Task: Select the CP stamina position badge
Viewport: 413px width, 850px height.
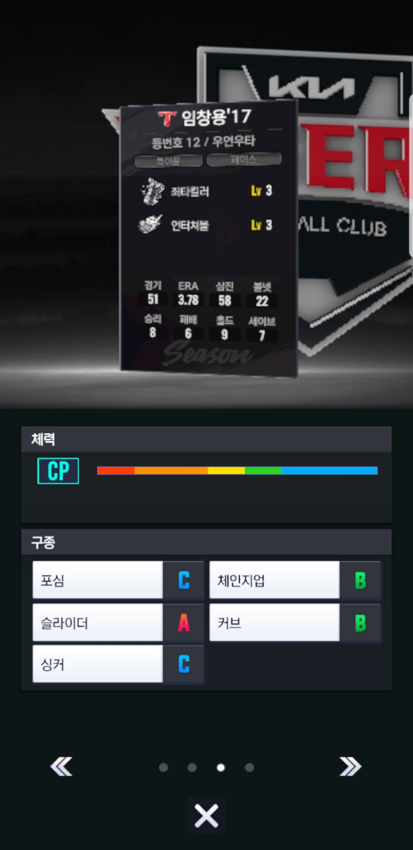Action: coord(58,471)
